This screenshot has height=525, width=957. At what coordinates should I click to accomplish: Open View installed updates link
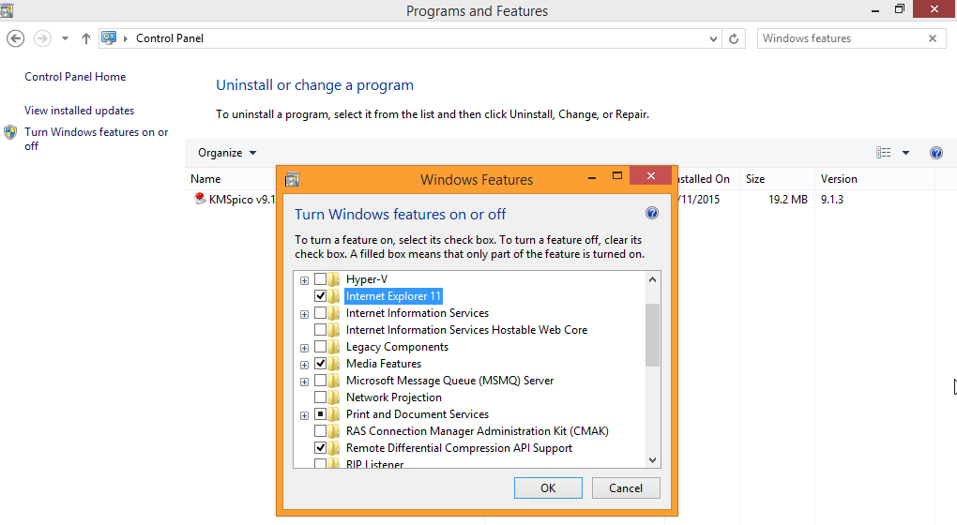pyautogui.click(x=80, y=111)
